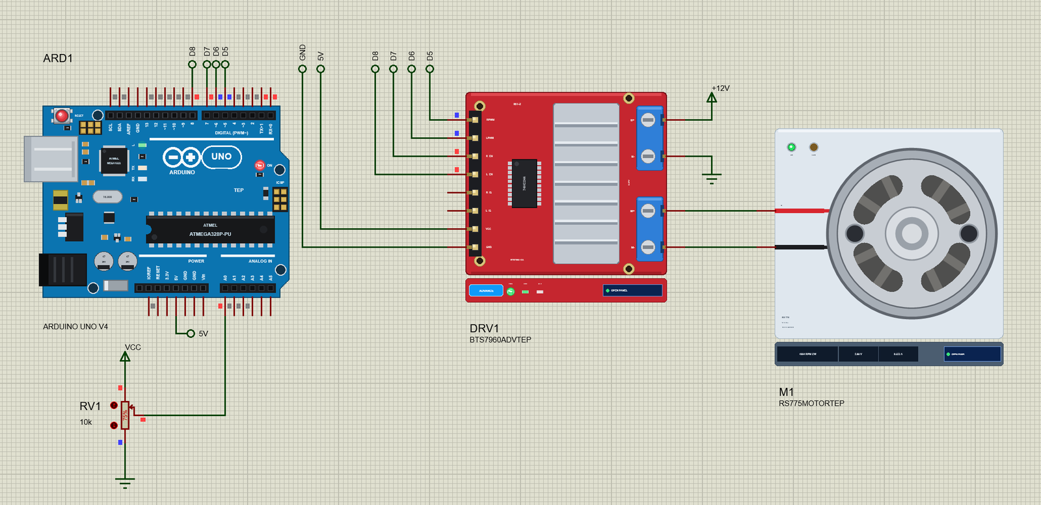Select the RS775MOTORTEP label
Image resolution: width=1041 pixels, height=505 pixels.
click(x=811, y=404)
